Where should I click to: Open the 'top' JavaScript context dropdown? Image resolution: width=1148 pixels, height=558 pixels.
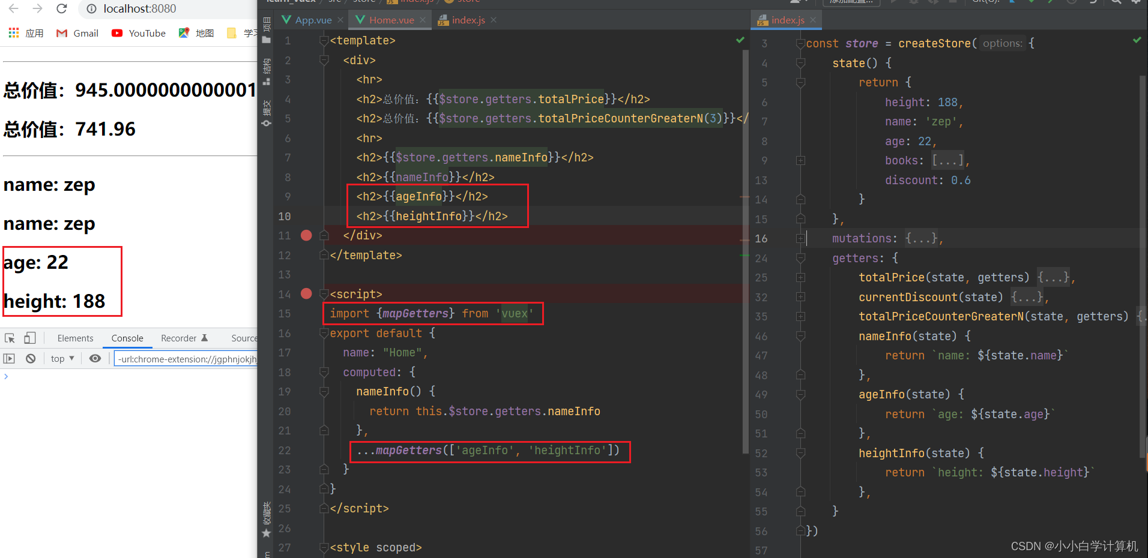pos(62,359)
